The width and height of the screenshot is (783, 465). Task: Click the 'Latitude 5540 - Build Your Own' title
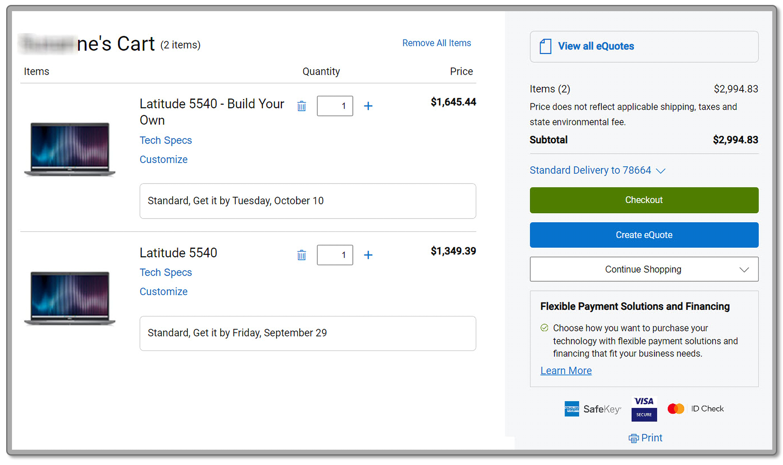(x=212, y=112)
